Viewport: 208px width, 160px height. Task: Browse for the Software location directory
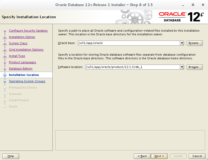pyautogui.click(x=195, y=67)
